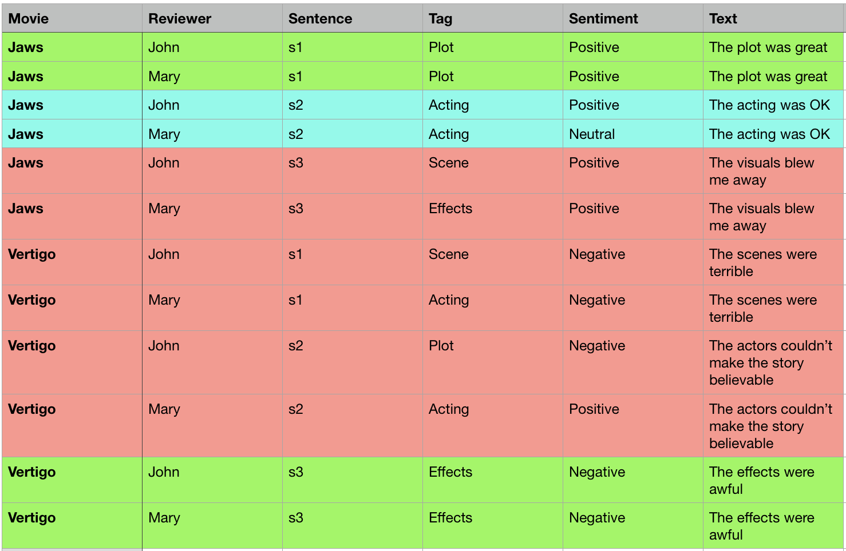Select the Reviewer column header

212,18
